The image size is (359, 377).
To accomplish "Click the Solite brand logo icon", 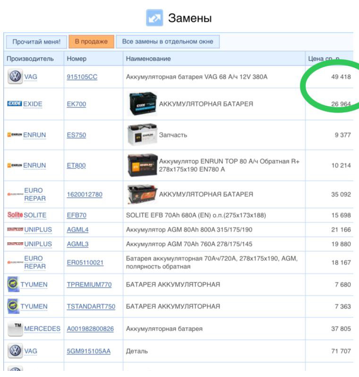I will pyautogui.click(x=15, y=215).
